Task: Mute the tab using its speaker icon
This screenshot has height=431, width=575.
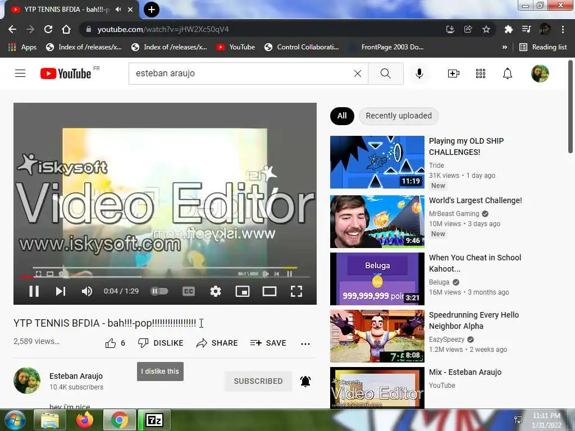Action: coord(118,10)
